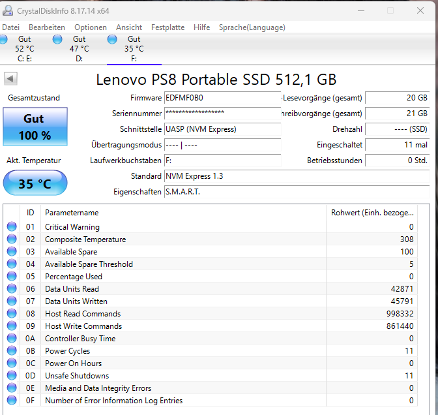Click the status orb for Error Information Log Entries
Screen dimensions: 438x415
tap(12, 400)
